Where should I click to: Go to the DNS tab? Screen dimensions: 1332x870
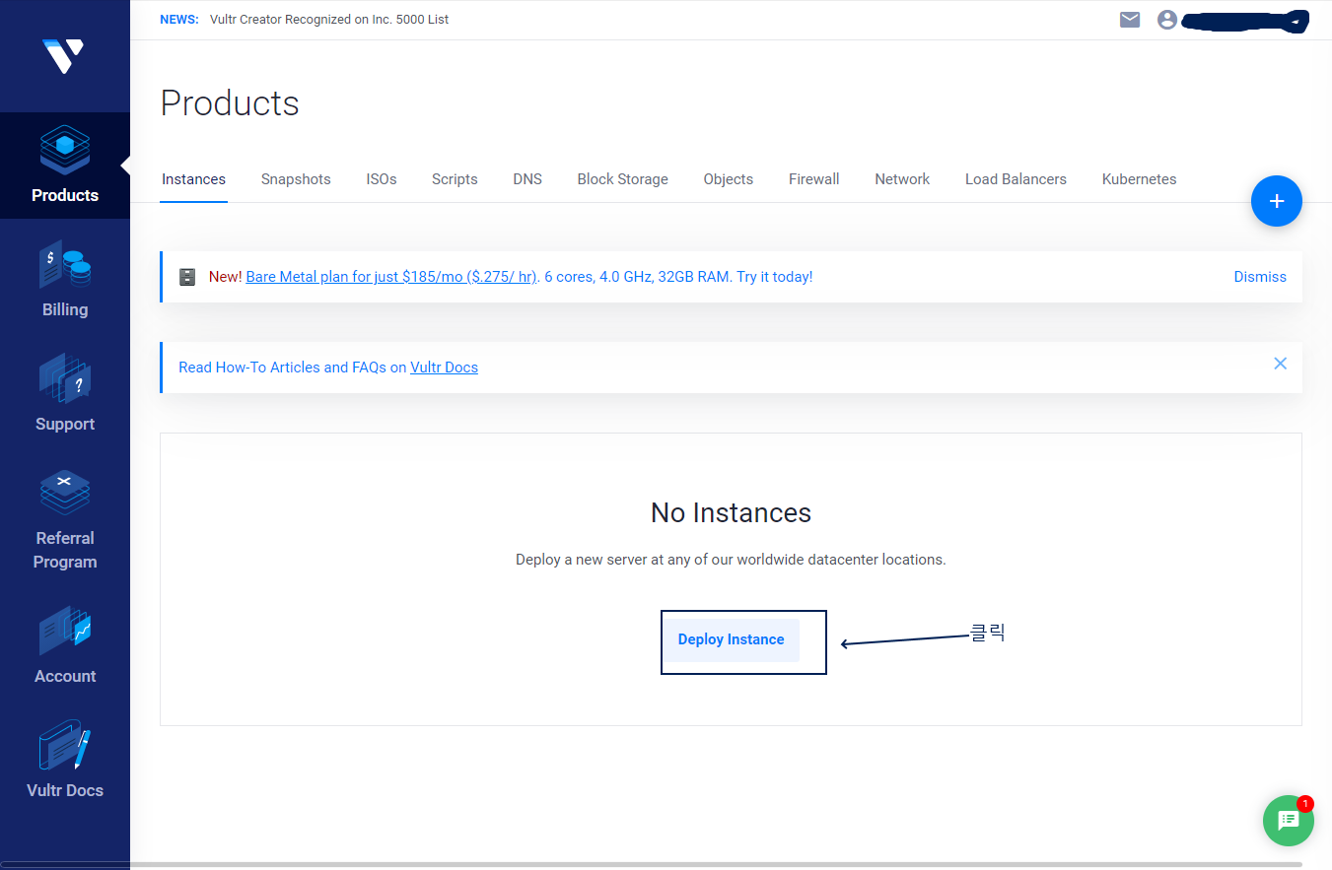click(527, 179)
